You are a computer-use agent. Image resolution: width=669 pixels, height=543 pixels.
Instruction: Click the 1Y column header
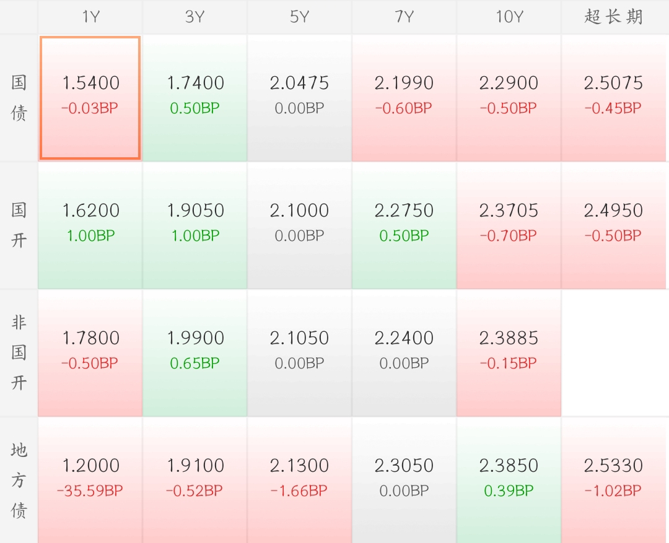[x=90, y=17]
